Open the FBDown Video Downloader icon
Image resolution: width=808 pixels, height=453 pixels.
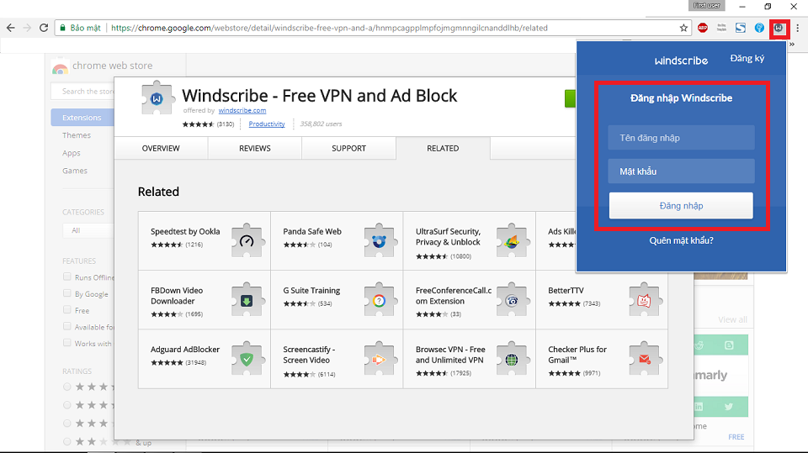(247, 299)
